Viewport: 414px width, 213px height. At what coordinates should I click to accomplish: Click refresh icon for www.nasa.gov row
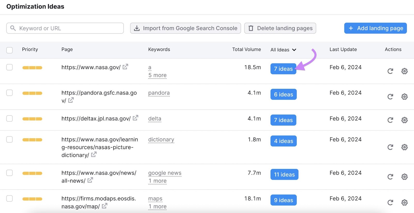point(390,71)
